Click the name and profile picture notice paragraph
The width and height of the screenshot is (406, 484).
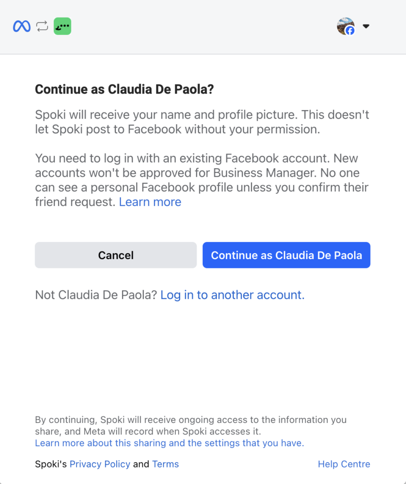[x=202, y=122]
